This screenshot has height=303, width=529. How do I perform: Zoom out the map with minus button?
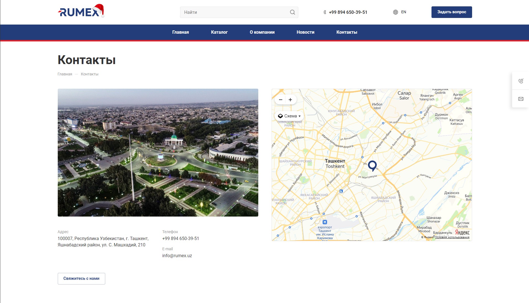(x=281, y=100)
